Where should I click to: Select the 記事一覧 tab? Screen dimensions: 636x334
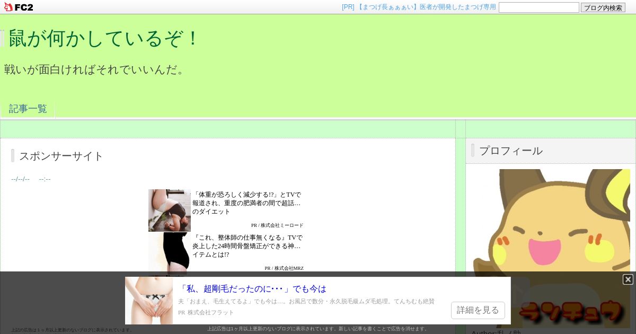(28, 109)
